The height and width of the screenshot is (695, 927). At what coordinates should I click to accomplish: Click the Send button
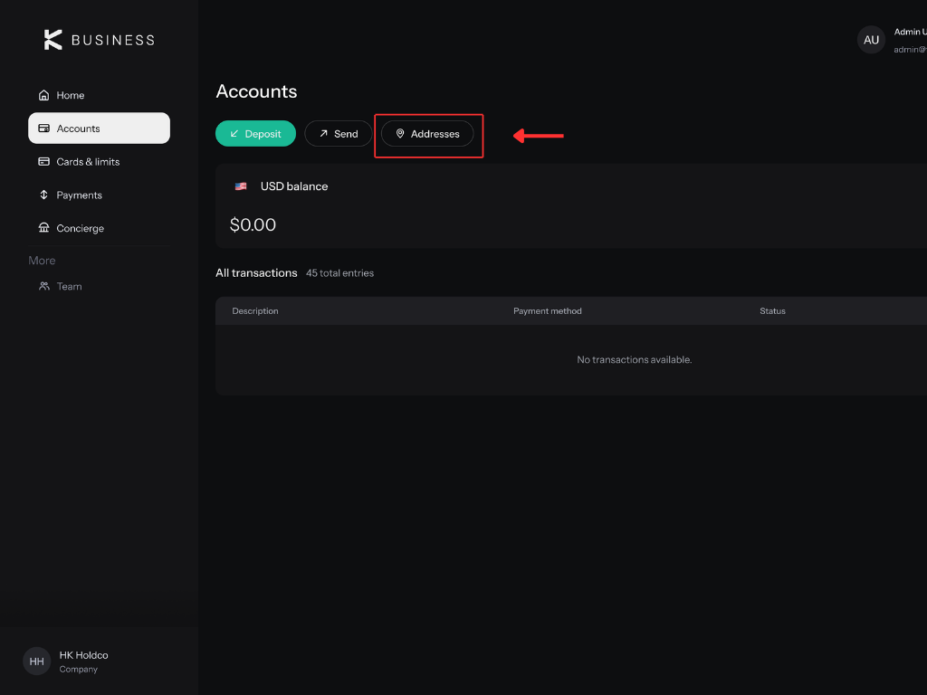(339, 134)
